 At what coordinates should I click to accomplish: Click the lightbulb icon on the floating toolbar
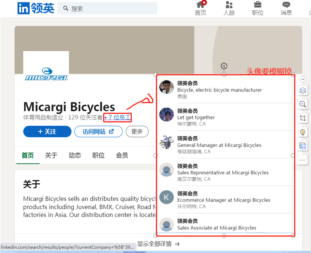click(x=303, y=132)
